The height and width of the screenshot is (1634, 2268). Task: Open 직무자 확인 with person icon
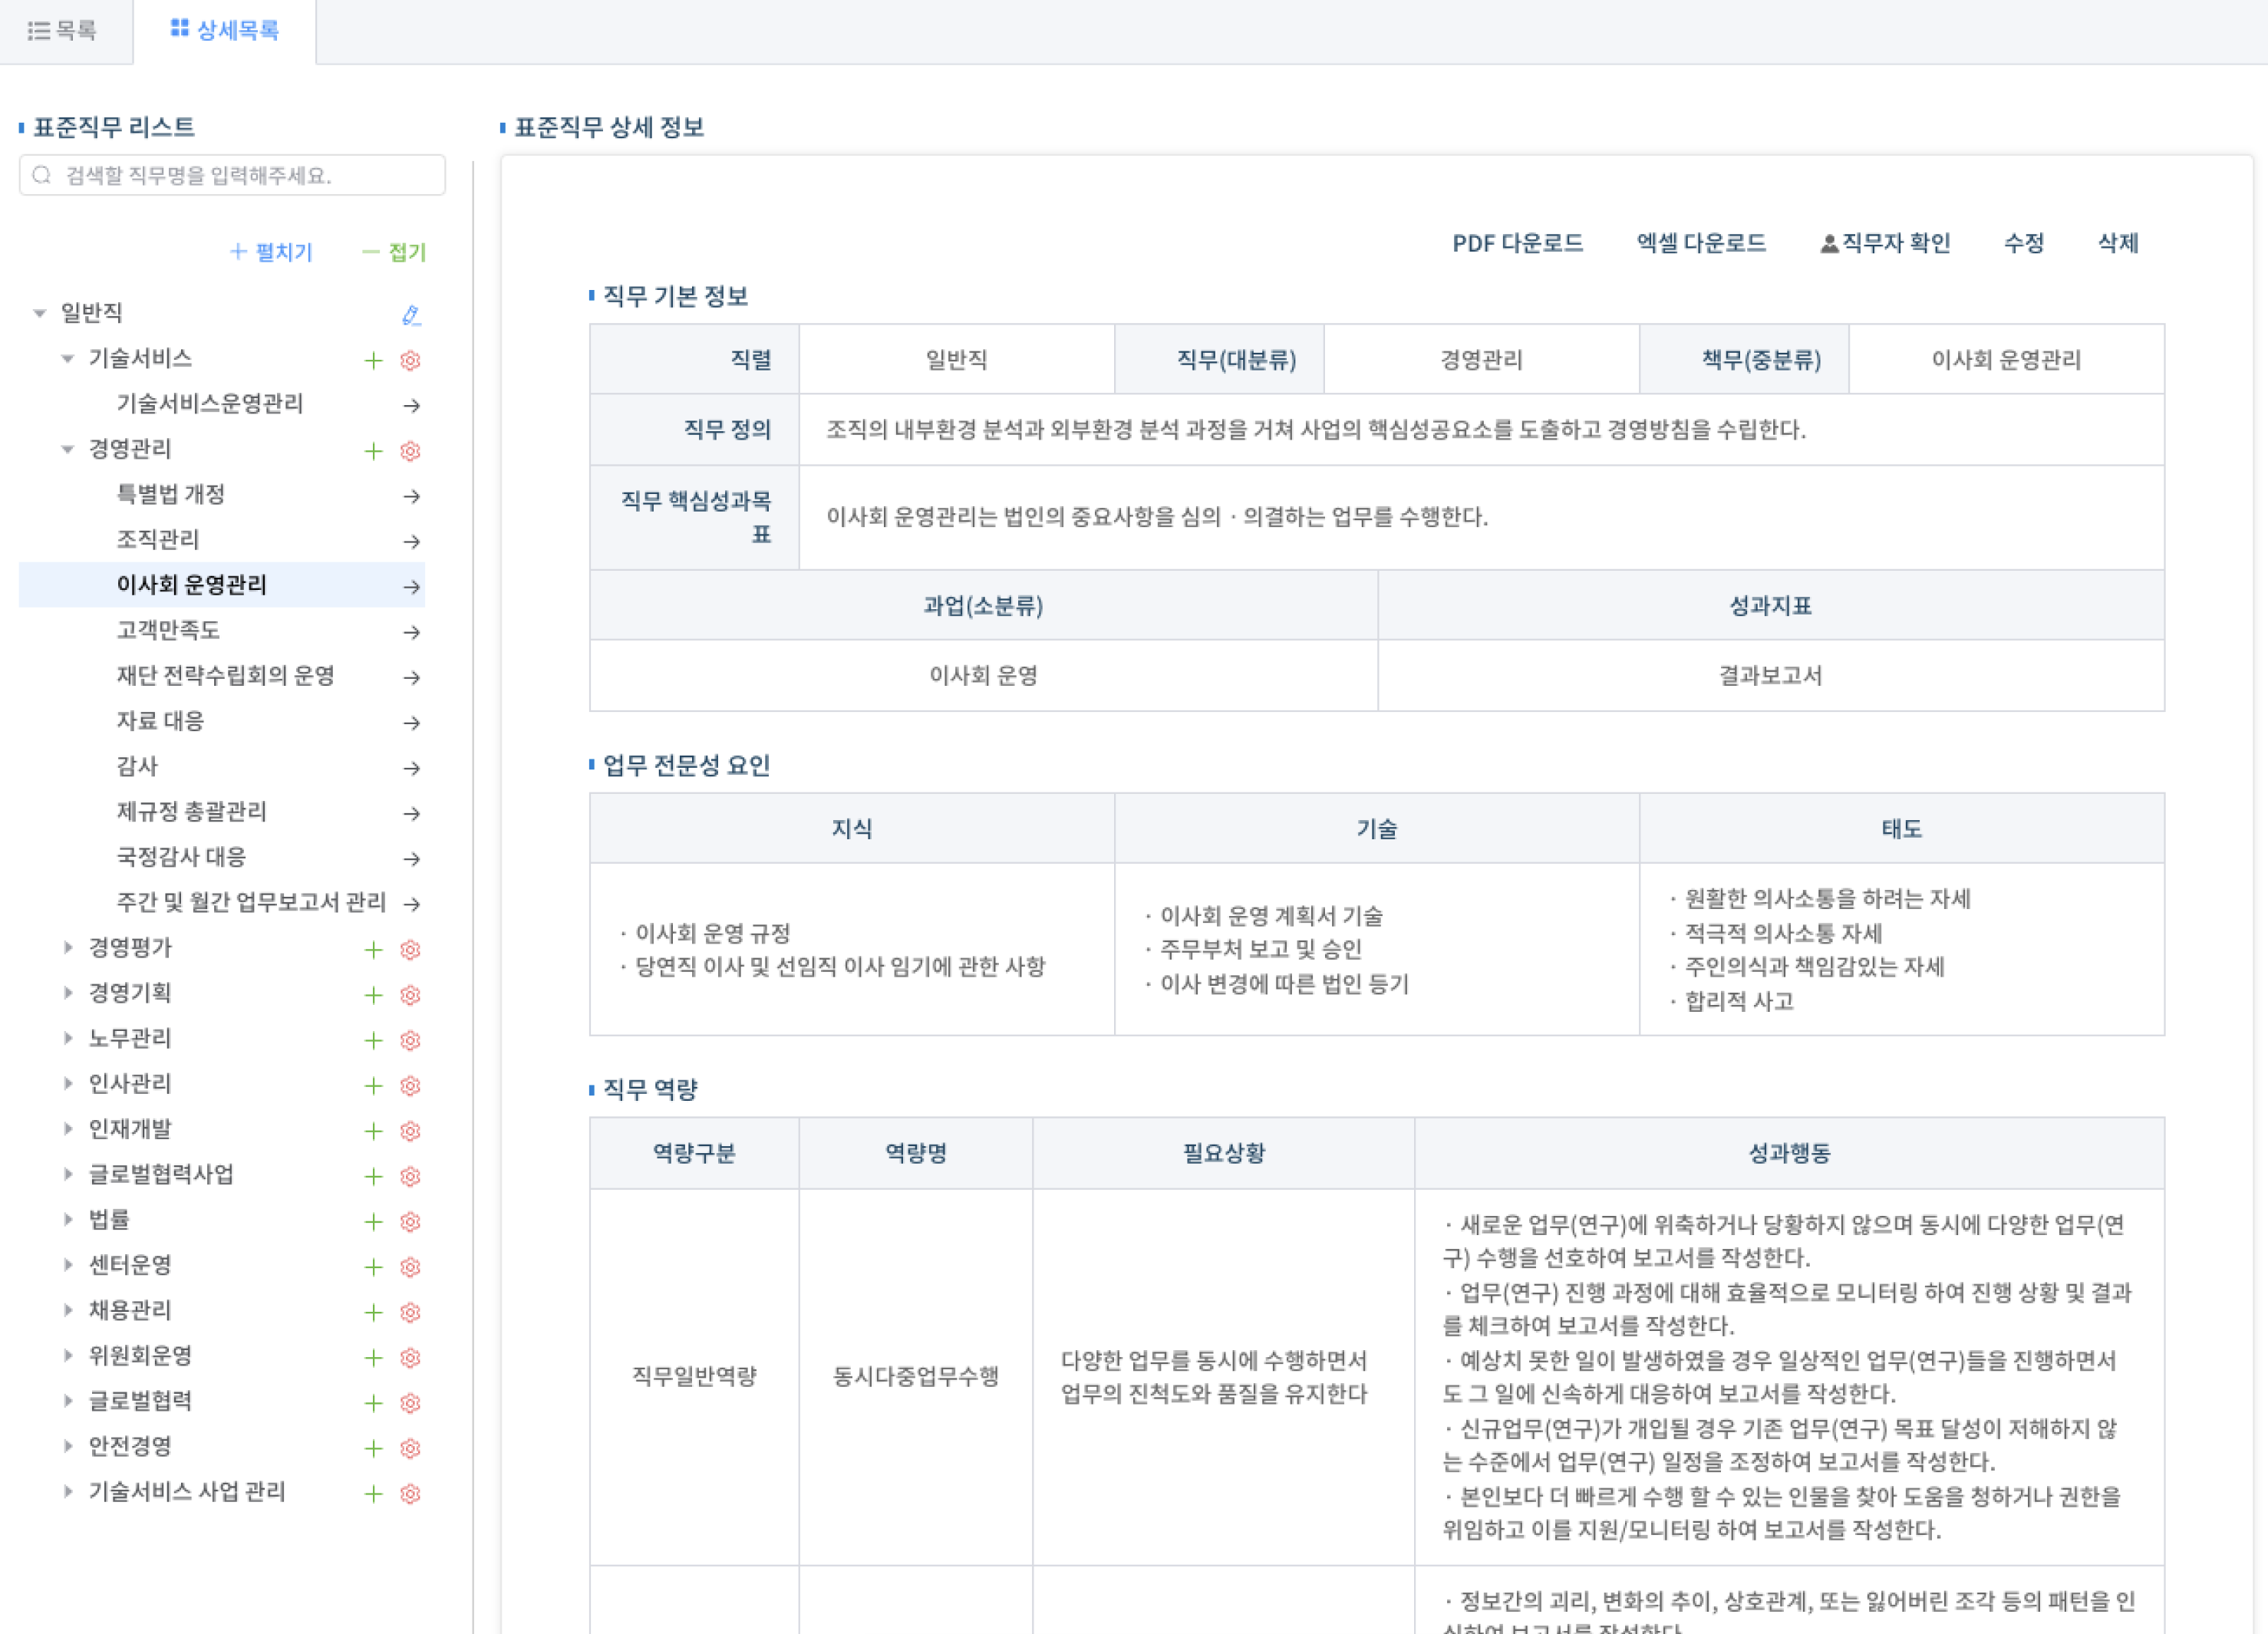(1885, 243)
